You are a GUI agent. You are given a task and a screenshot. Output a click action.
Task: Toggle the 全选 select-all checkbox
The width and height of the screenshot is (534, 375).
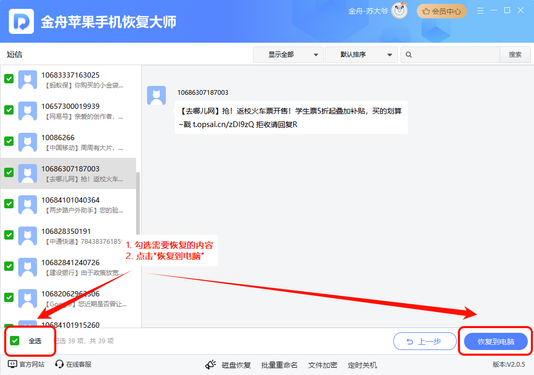(x=15, y=341)
